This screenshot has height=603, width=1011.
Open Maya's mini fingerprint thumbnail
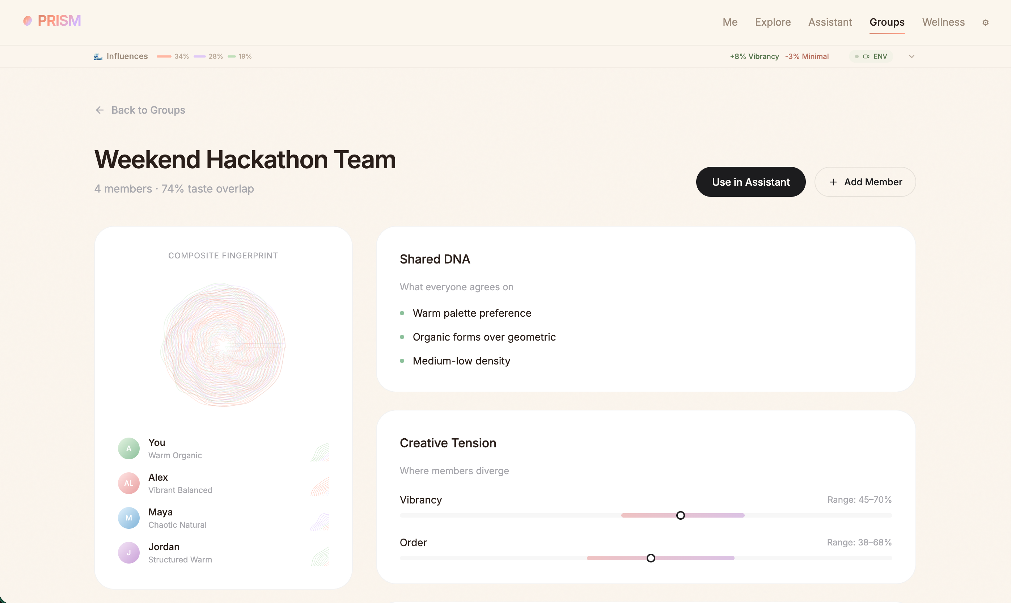coord(320,522)
